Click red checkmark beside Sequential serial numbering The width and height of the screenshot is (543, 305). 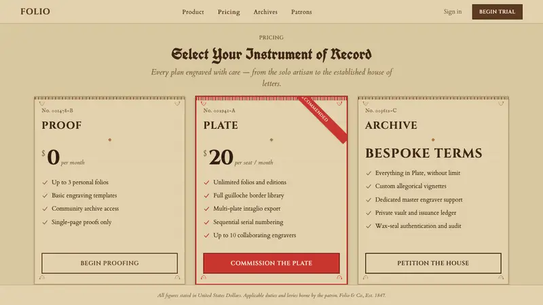(x=206, y=222)
